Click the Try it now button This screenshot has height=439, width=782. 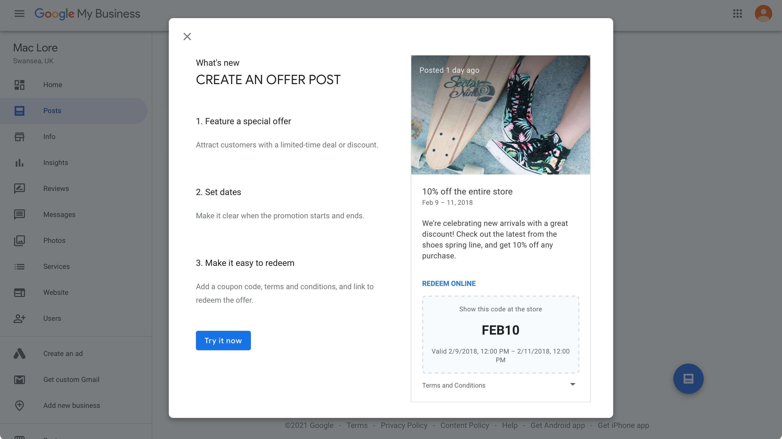coord(223,340)
